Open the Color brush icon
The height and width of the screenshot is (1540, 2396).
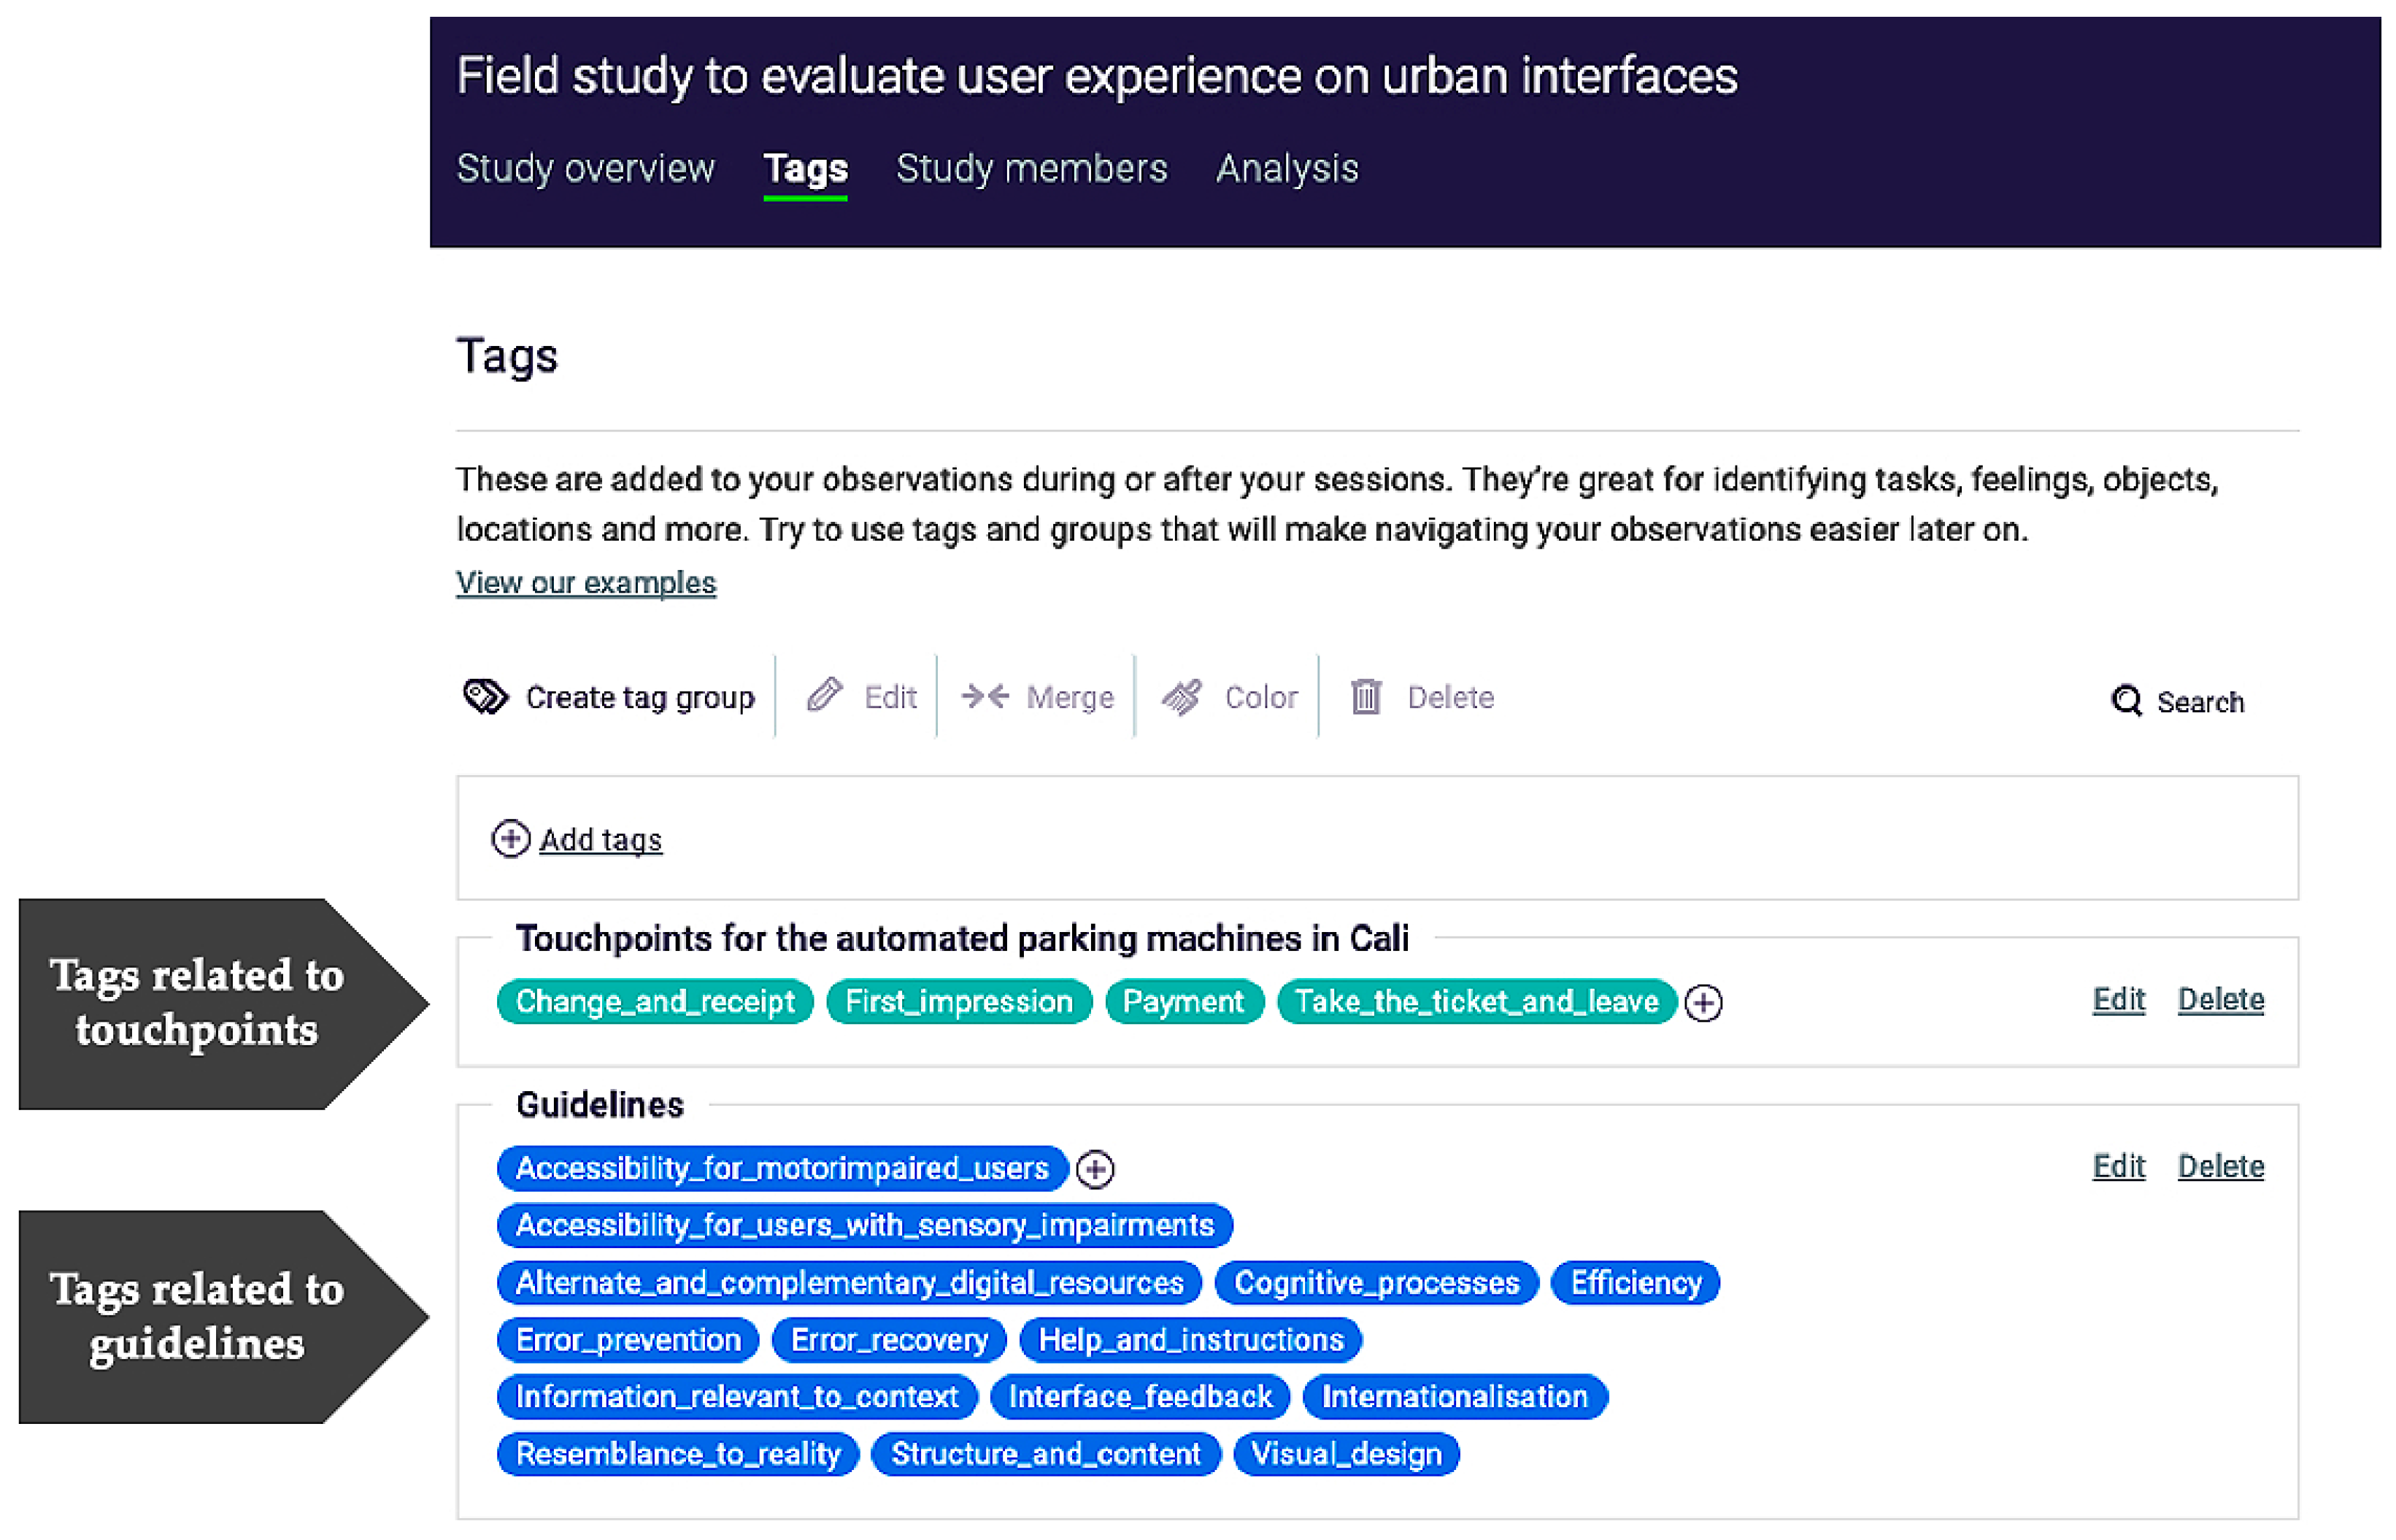[x=1182, y=697]
